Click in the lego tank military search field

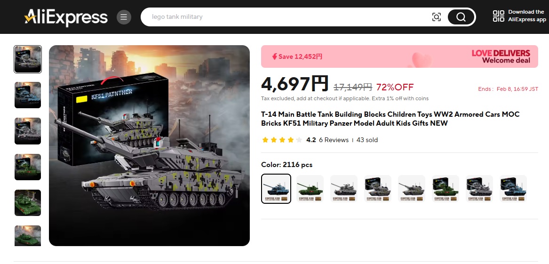pos(287,17)
